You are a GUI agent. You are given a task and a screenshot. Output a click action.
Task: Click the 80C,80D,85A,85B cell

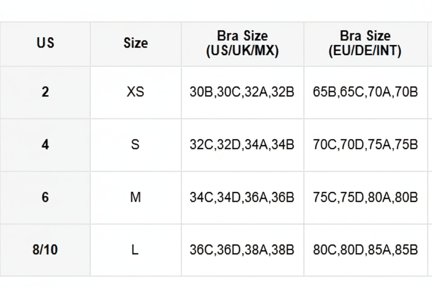pyautogui.click(x=365, y=250)
